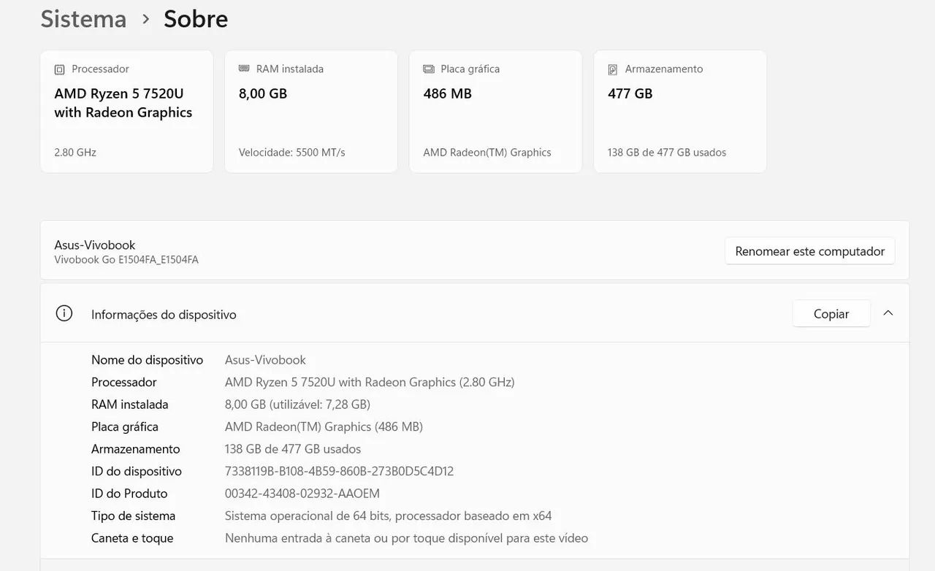Open the Processador summary card title
935x571 pixels.
tap(100, 69)
